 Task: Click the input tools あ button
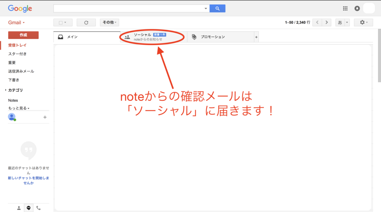click(340, 23)
